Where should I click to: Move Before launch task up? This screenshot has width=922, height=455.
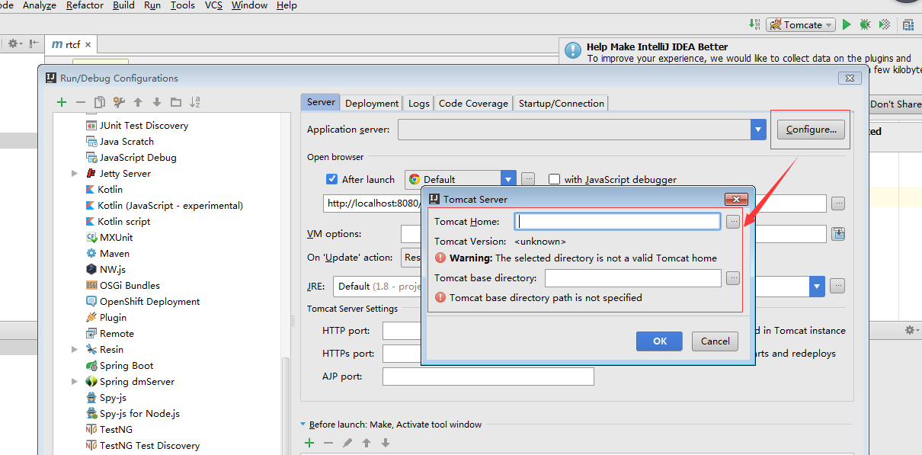coord(367,443)
